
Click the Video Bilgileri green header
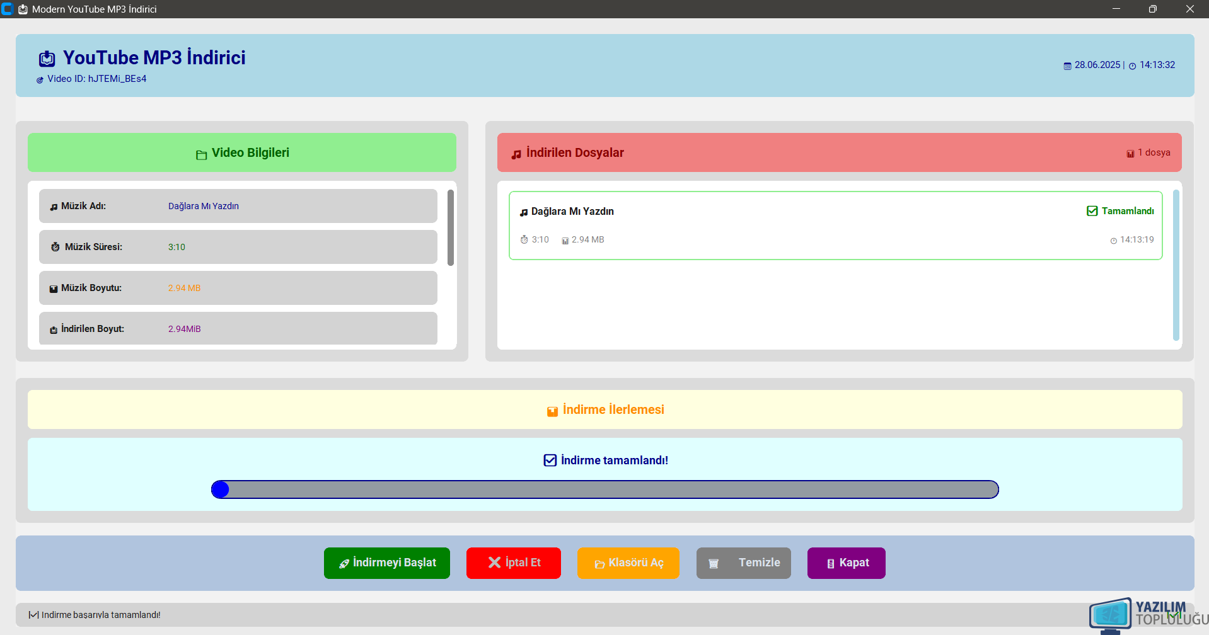click(x=242, y=152)
